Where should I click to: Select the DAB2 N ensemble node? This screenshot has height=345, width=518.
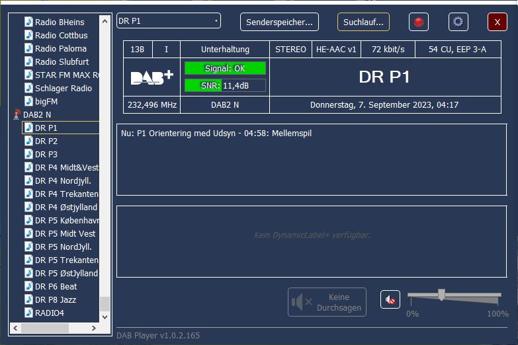[x=37, y=114]
